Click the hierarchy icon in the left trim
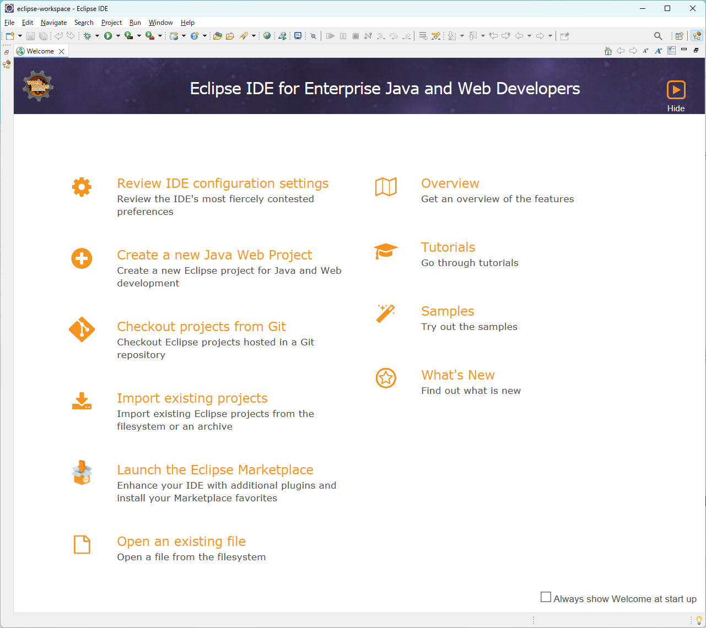Viewport: 706px width, 628px height. tap(7, 64)
